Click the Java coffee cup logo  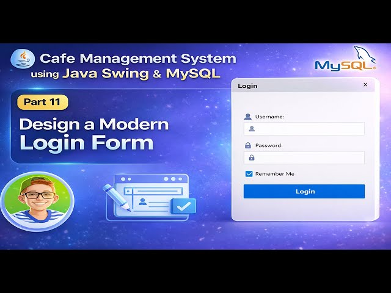pyautogui.click(x=23, y=59)
